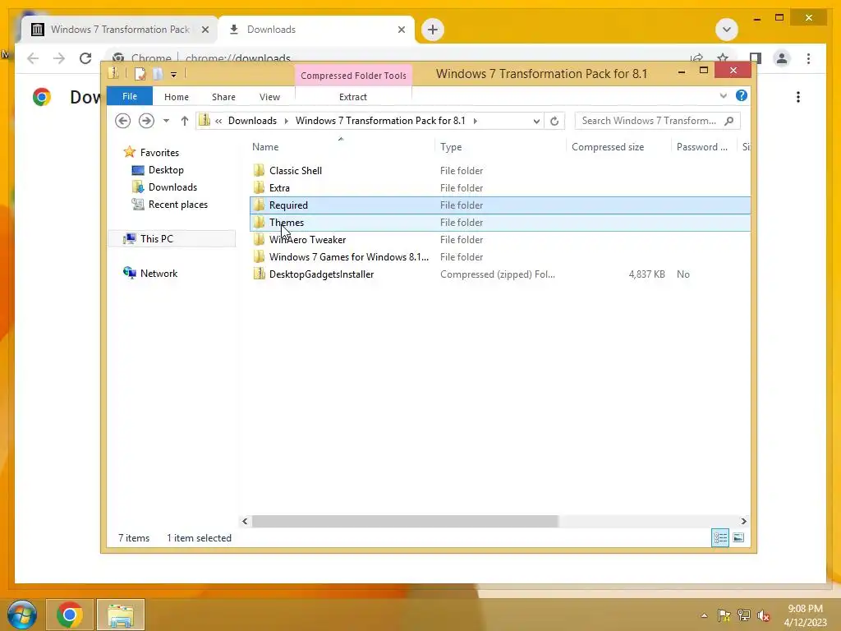Select the WinAero Tweaker folder
The width and height of the screenshot is (841, 631).
click(x=500, y=239)
